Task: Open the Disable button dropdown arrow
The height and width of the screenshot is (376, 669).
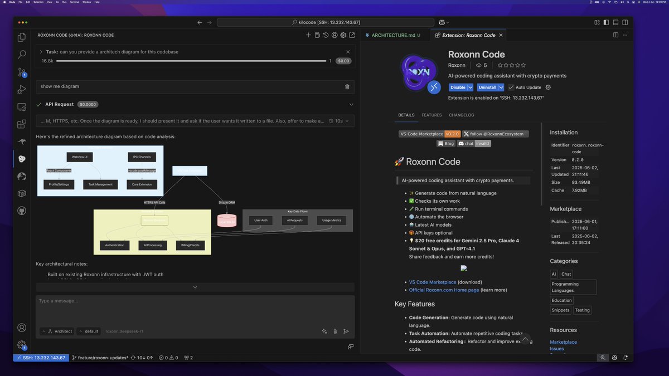Action: [x=471, y=87]
